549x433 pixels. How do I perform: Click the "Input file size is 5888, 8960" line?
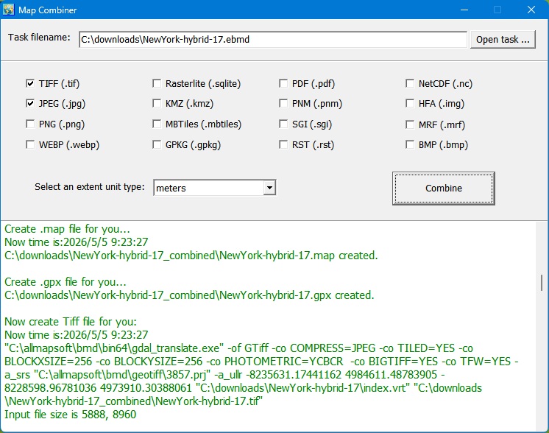coord(71,415)
